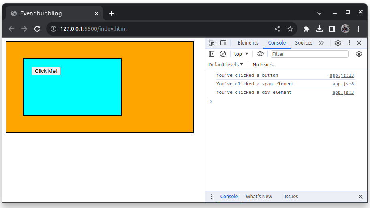Open the Default levels dropdown

pos(226,64)
